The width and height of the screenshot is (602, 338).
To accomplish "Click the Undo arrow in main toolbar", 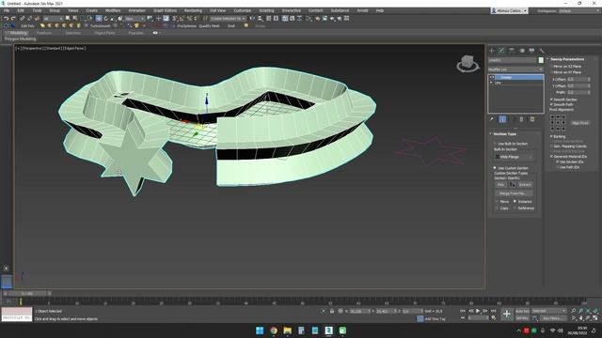I will coord(7,19).
